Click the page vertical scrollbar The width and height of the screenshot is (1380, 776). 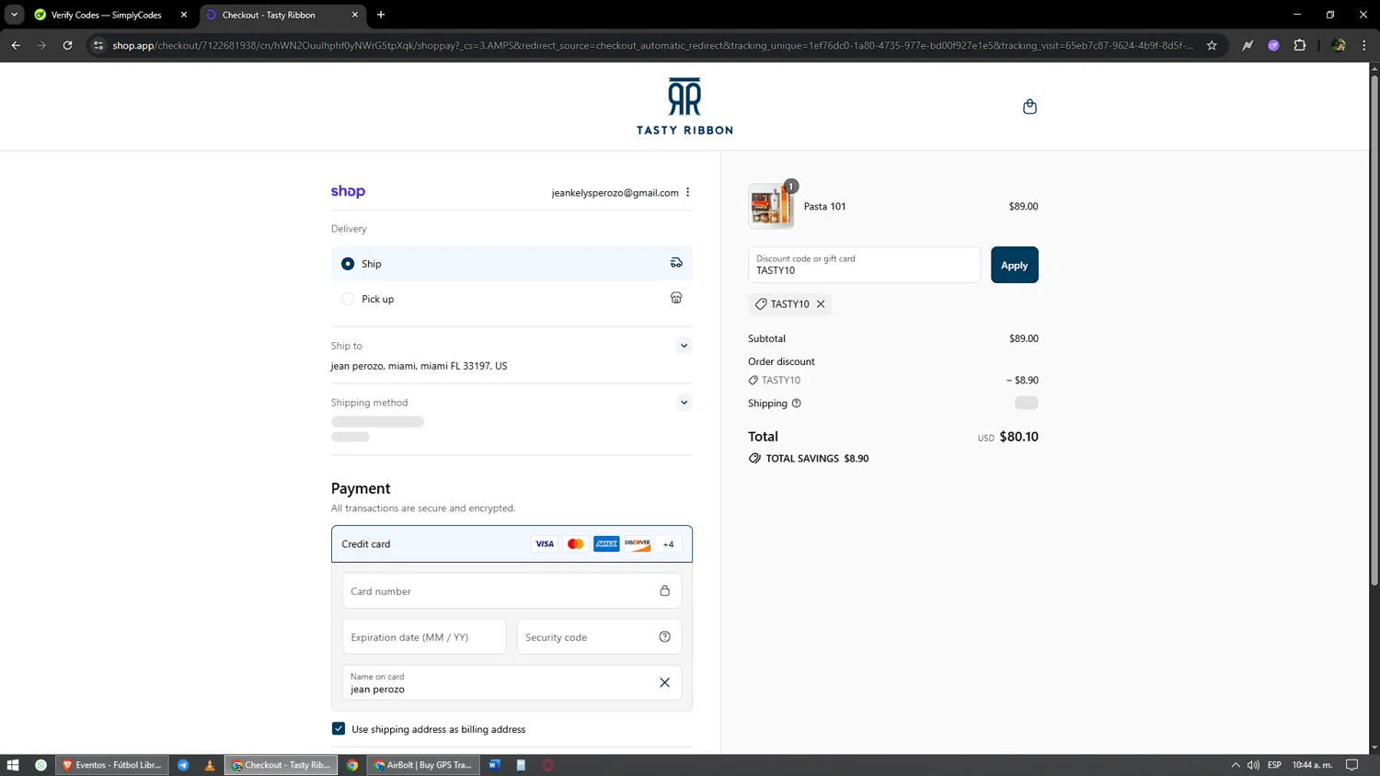coord(1374,331)
